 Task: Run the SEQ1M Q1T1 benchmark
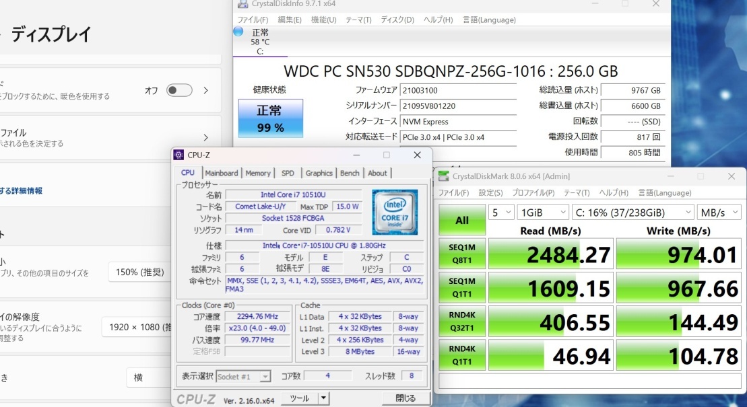pos(462,287)
